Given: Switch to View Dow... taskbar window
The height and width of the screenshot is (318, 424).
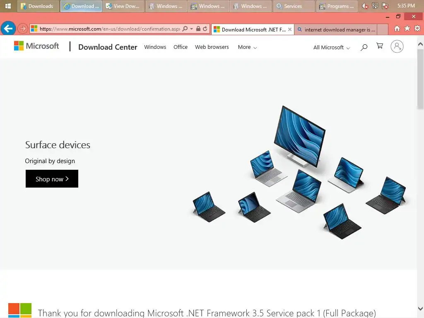Looking at the screenshot, I should tap(123, 6).
